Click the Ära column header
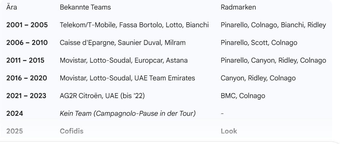The width and height of the screenshot is (340, 144). [12, 7]
